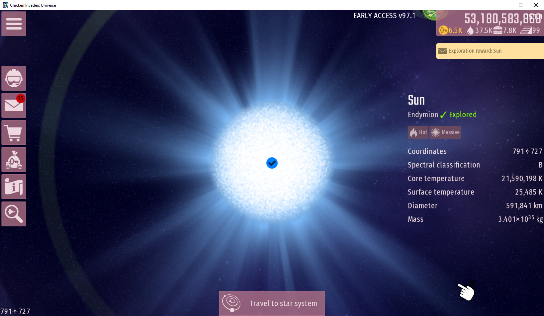
Task: Select the Hot star tag
Action: [x=418, y=132]
